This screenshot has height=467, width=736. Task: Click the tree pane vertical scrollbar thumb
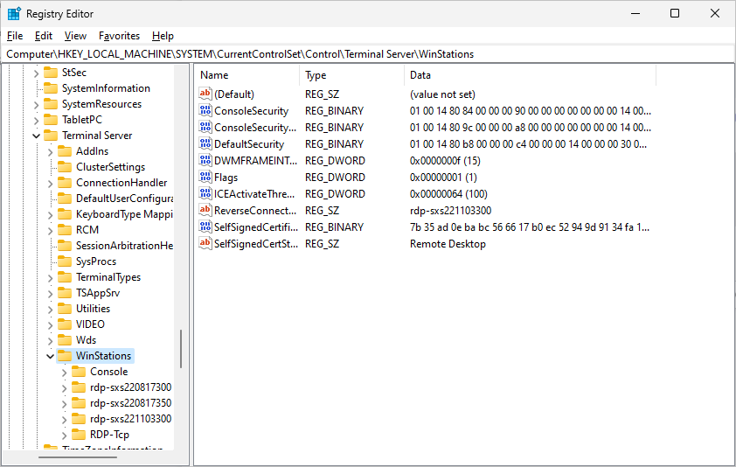click(181, 349)
